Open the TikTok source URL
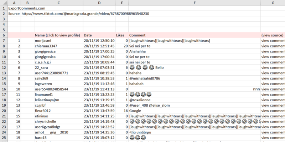285x142 pixels. point(85,14)
